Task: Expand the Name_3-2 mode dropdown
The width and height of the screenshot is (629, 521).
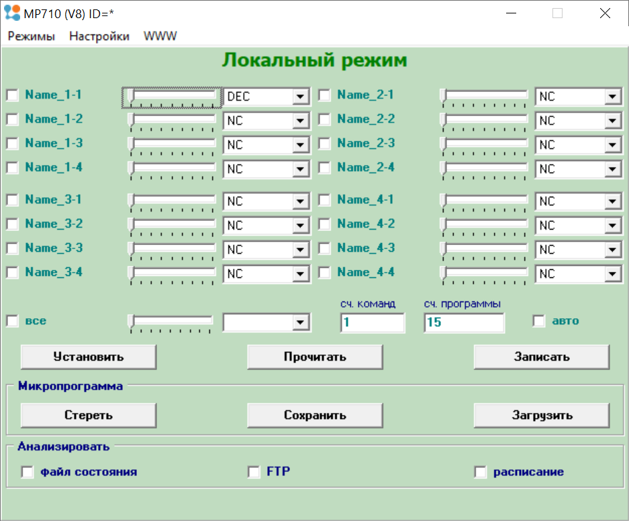Action: click(300, 226)
